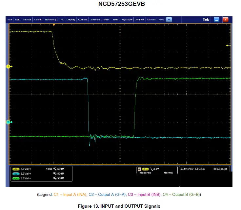Select the orange trigger position marker
This screenshot has height=210, width=241.
54,25
